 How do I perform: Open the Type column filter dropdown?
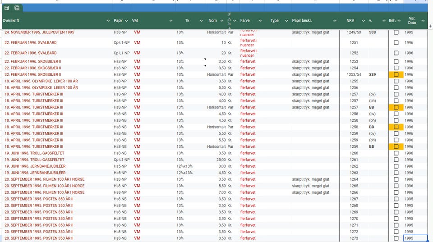click(286, 21)
